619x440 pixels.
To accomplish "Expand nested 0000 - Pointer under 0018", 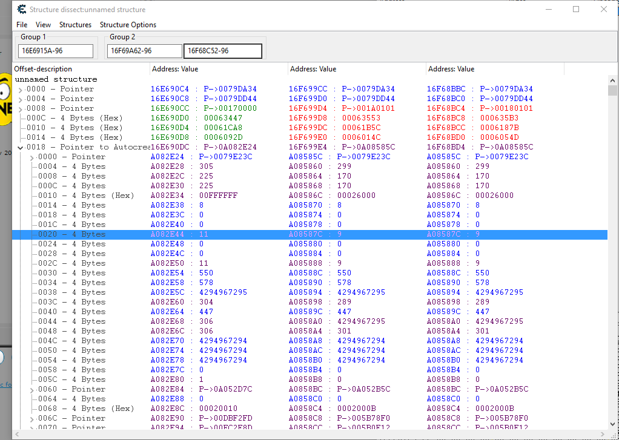I will (32, 157).
